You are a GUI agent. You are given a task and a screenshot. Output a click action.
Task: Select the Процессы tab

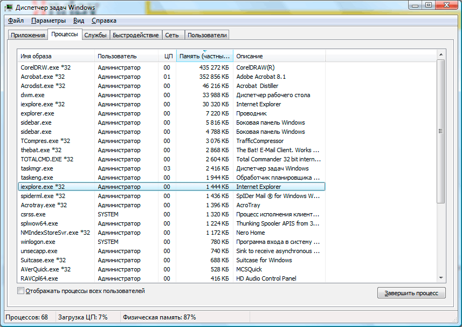click(65, 34)
